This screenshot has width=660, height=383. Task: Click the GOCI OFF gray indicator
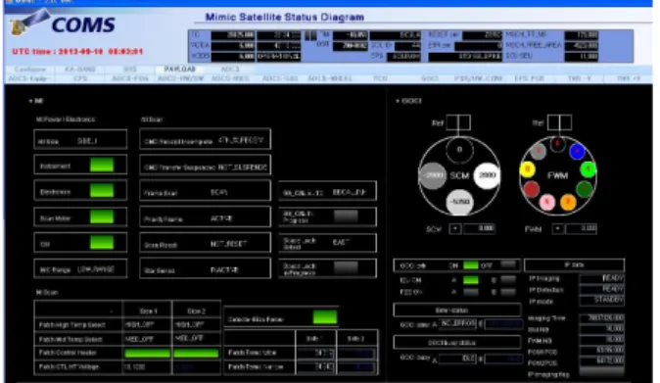click(508, 264)
